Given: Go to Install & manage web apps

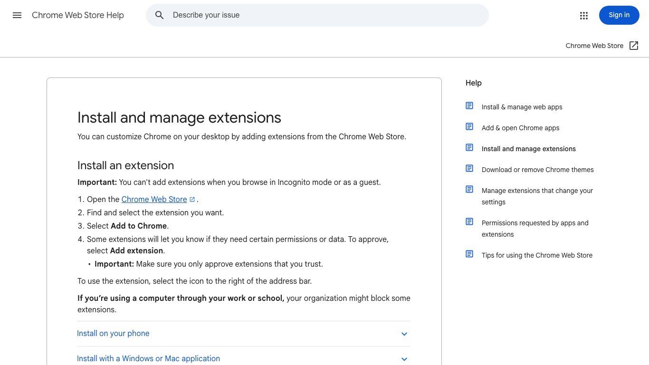Looking at the screenshot, I should coord(522,107).
